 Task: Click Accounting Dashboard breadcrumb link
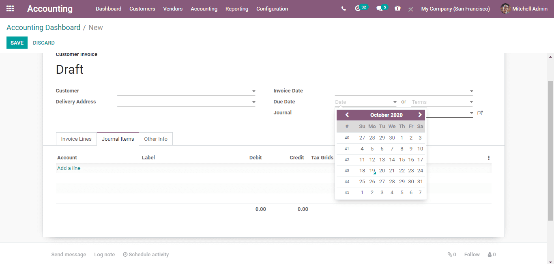click(x=43, y=27)
